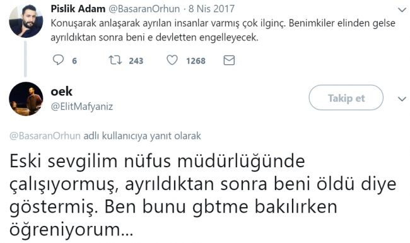Viewport: 410px width, 243px height.
Task: Expand the chevron menu next to Takip et
Action: click(x=402, y=99)
